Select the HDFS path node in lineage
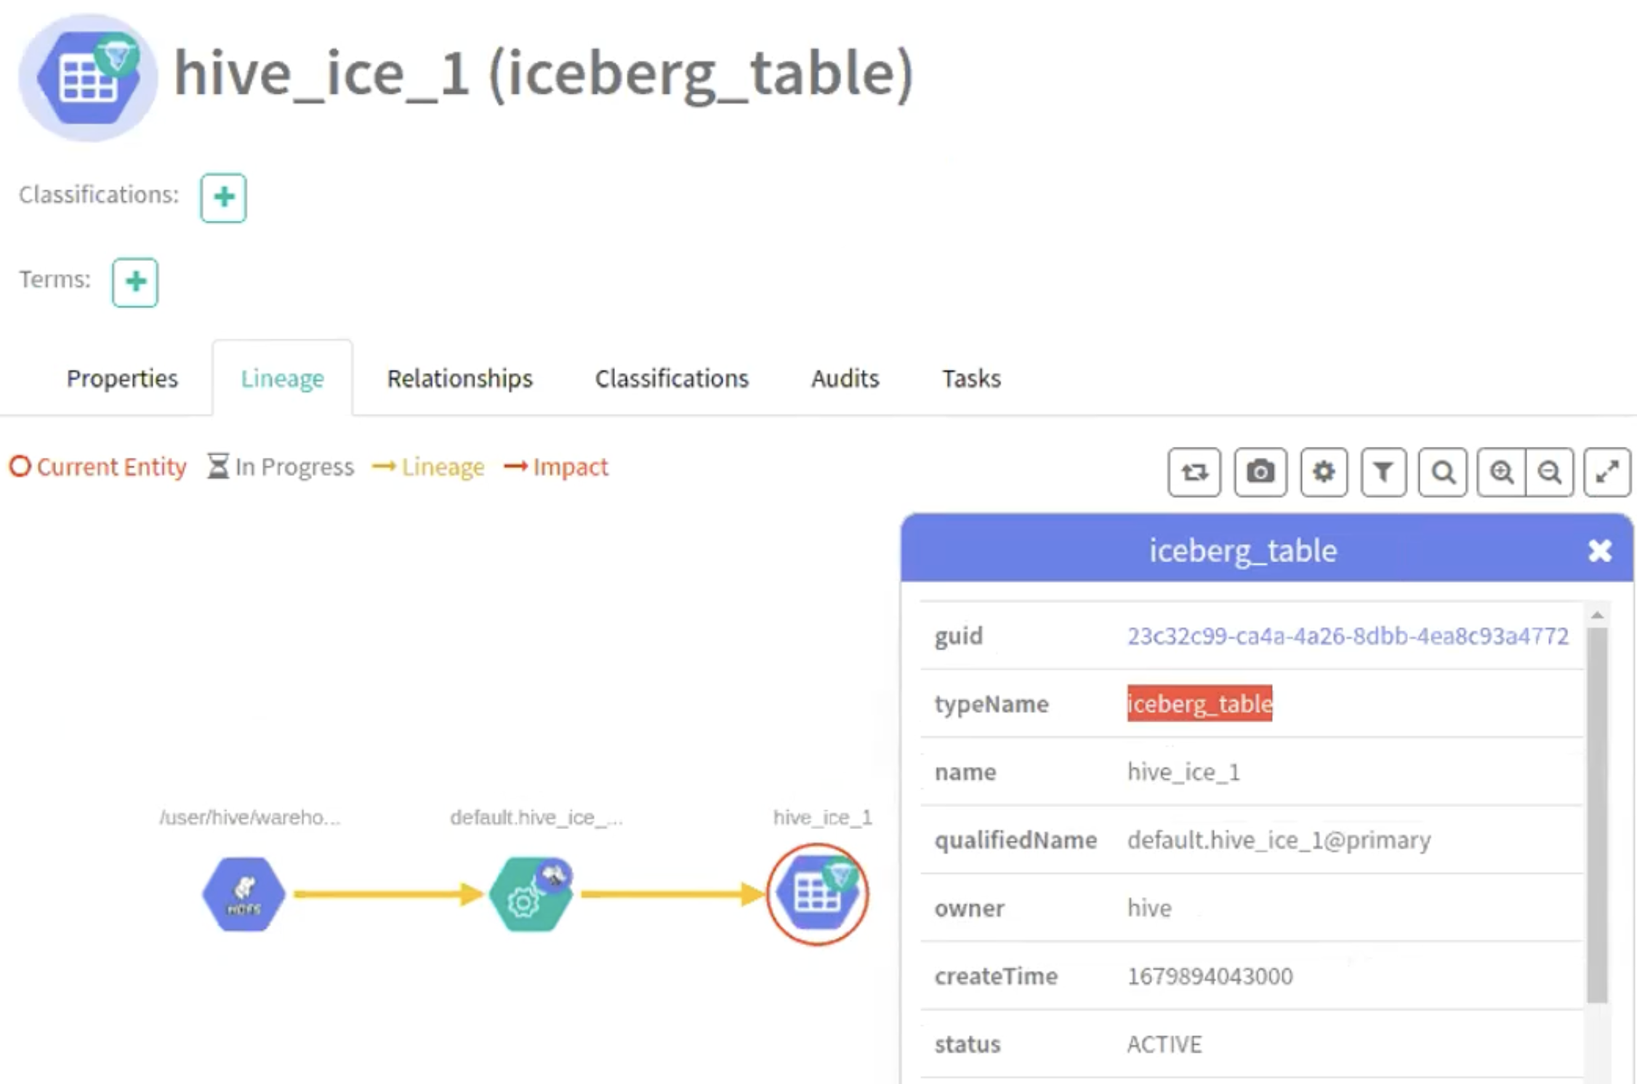The height and width of the screenshot is (1084, 1637). tap(244, 894)
